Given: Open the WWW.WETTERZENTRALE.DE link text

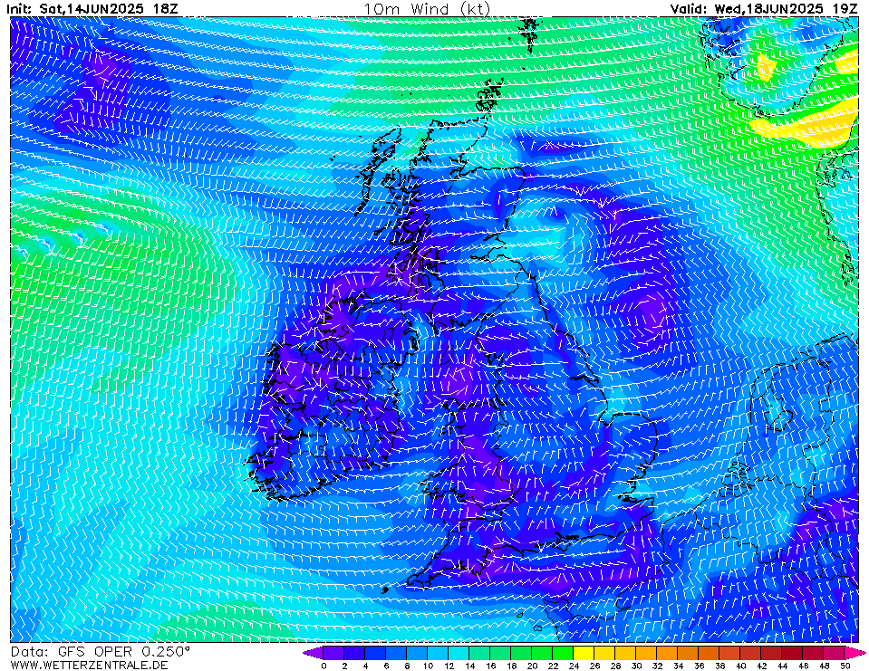Looking at the screenshot, I should click(89, 665).
